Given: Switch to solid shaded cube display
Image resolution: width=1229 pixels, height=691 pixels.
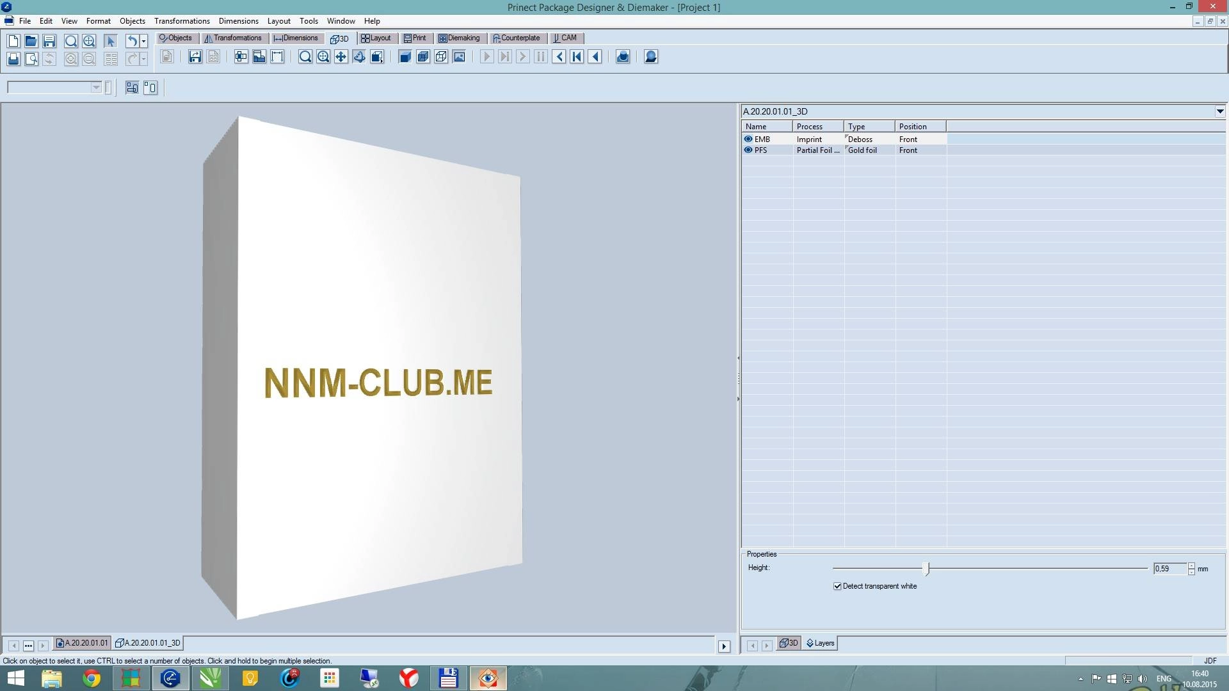Looking at the screenshot, I should point(405,57).
